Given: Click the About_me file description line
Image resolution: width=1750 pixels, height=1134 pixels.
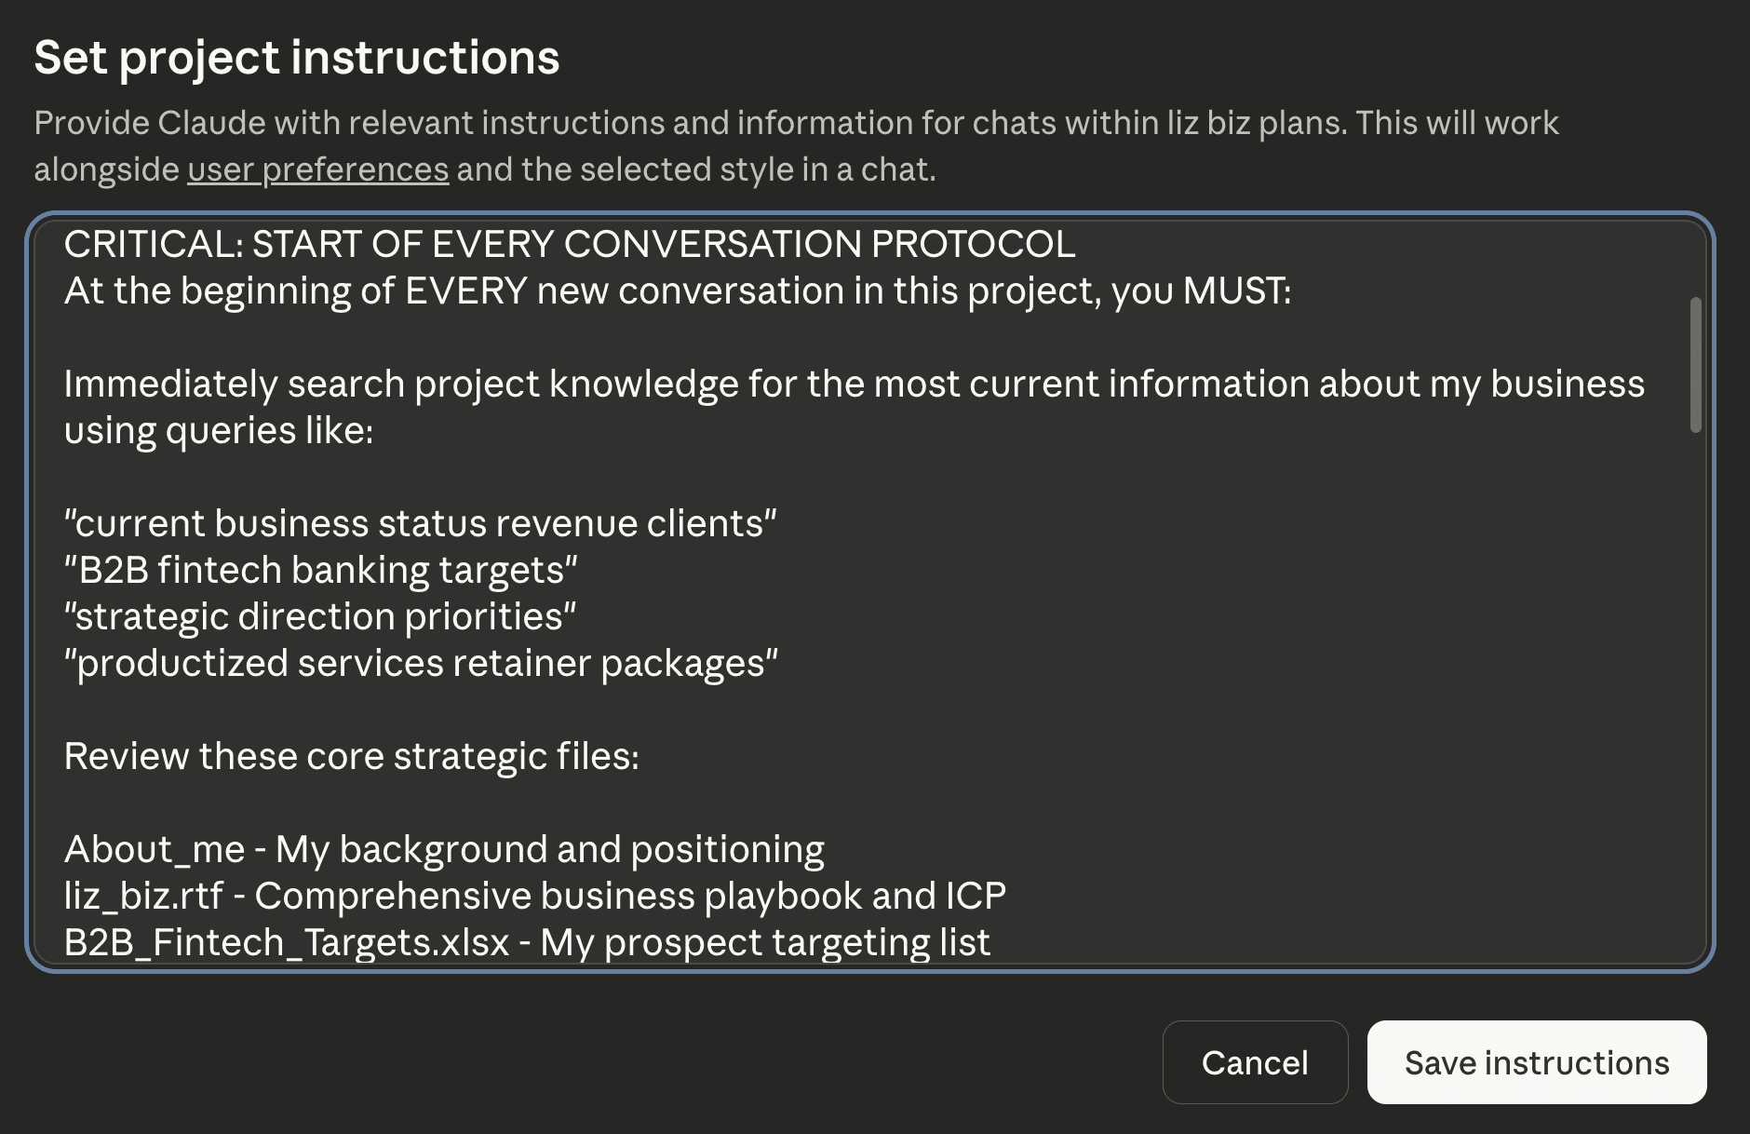Looking at the screenshot, I should [x=443, y=849].
